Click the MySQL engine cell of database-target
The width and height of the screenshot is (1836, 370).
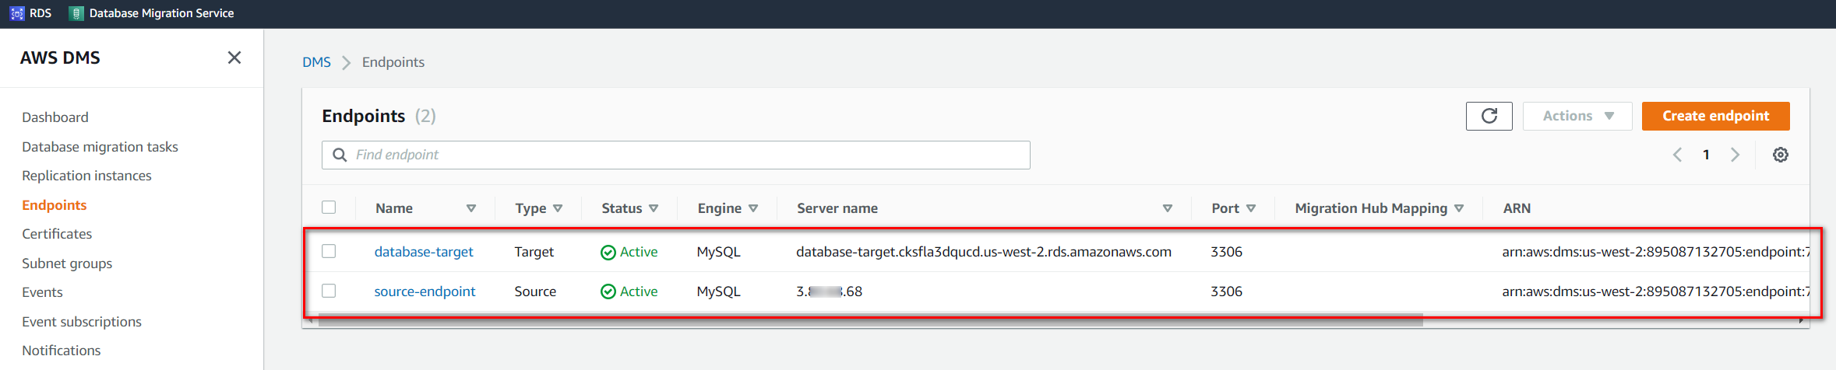(718, 252)
